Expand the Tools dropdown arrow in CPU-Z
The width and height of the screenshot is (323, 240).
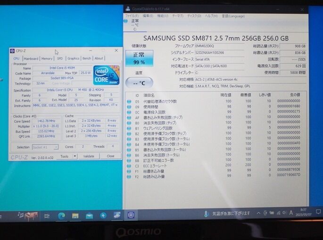click(75, 156)
